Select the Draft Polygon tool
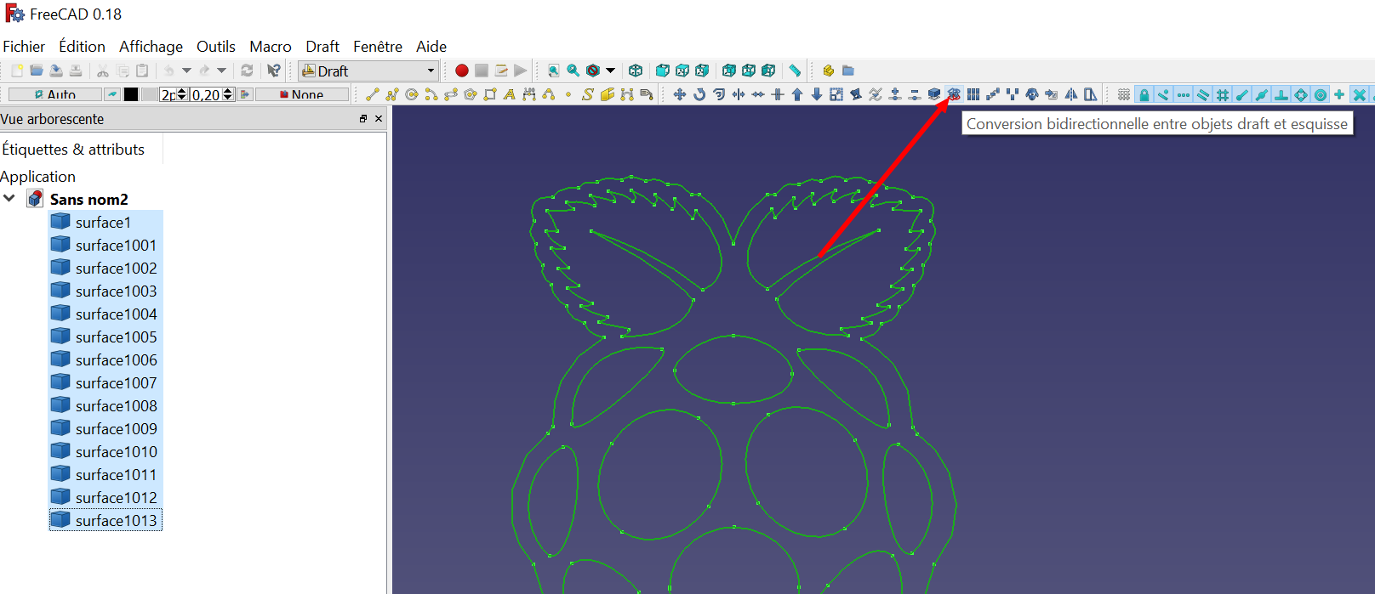Image resolution: width=1375 pixels, height=594 pixels. pyautogui.click(x=471, y=94)
